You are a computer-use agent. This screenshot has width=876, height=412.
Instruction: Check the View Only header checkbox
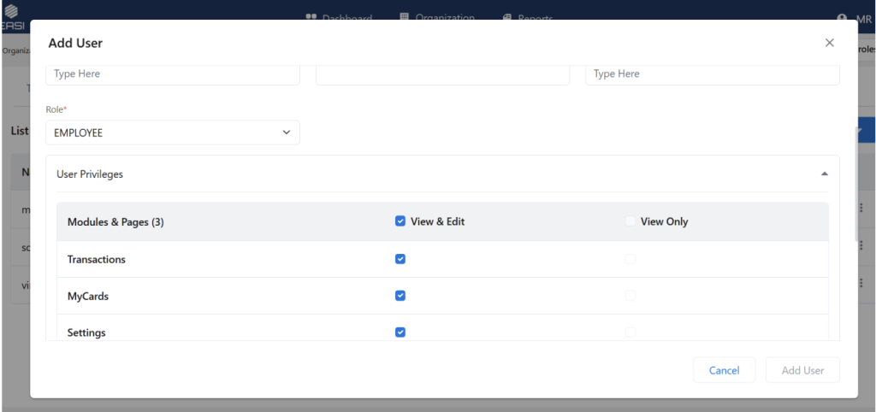click(630, 221)
